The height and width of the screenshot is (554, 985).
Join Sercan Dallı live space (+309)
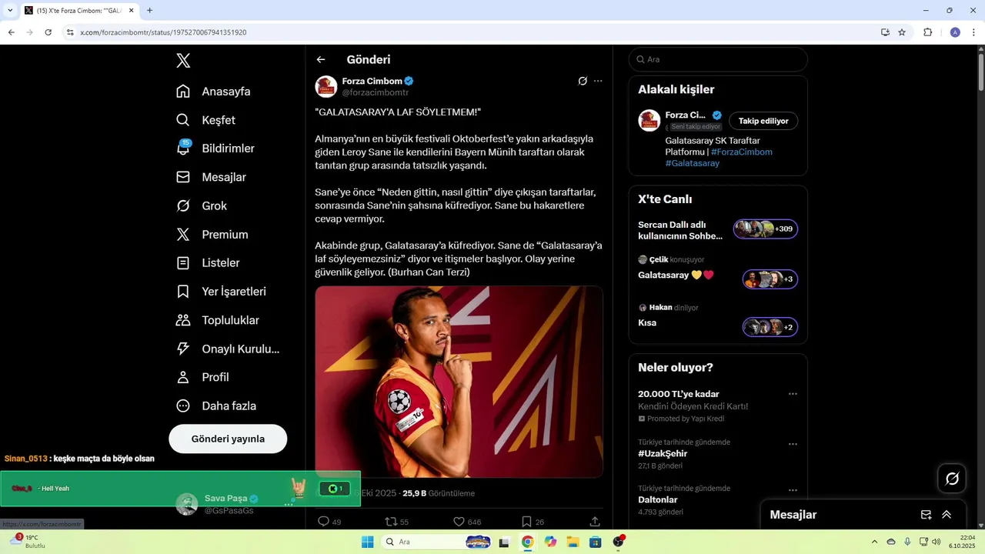765,229
